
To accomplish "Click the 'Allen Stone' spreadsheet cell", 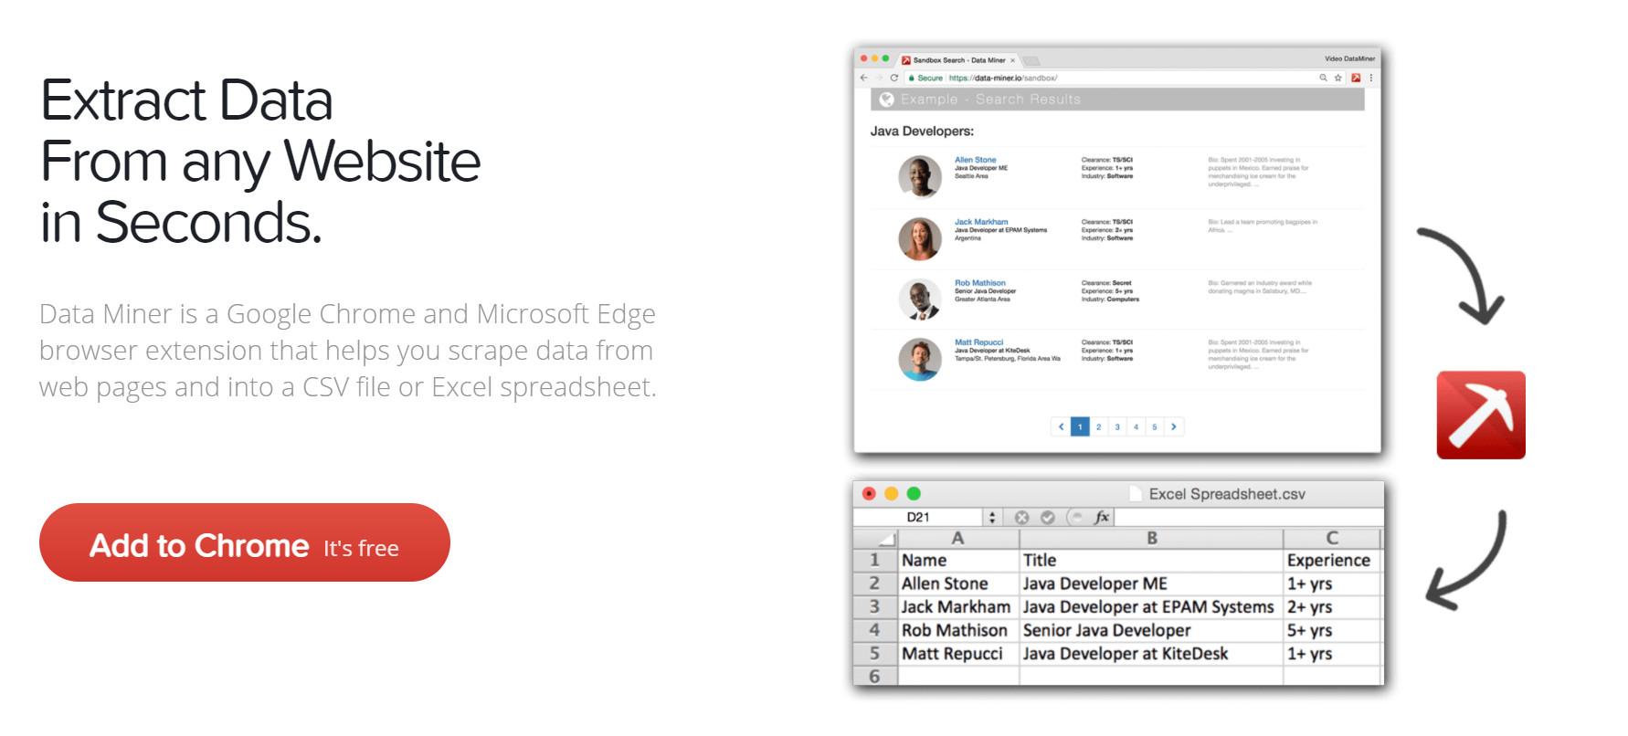I will (958, 584).
